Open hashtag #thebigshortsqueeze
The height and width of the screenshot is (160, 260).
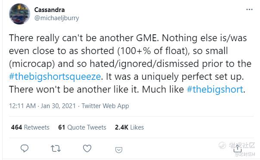click(x=55, y=77)
